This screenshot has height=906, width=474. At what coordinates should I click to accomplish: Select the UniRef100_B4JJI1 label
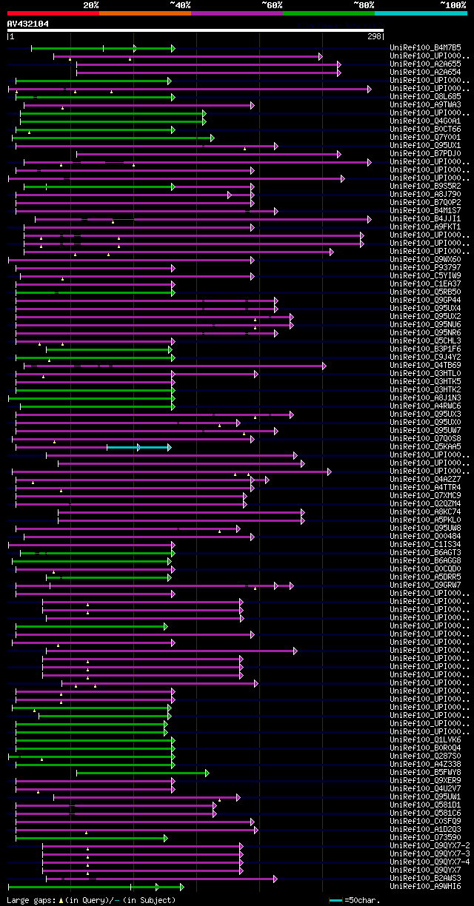pyautogui.click(x=425, y=219)
